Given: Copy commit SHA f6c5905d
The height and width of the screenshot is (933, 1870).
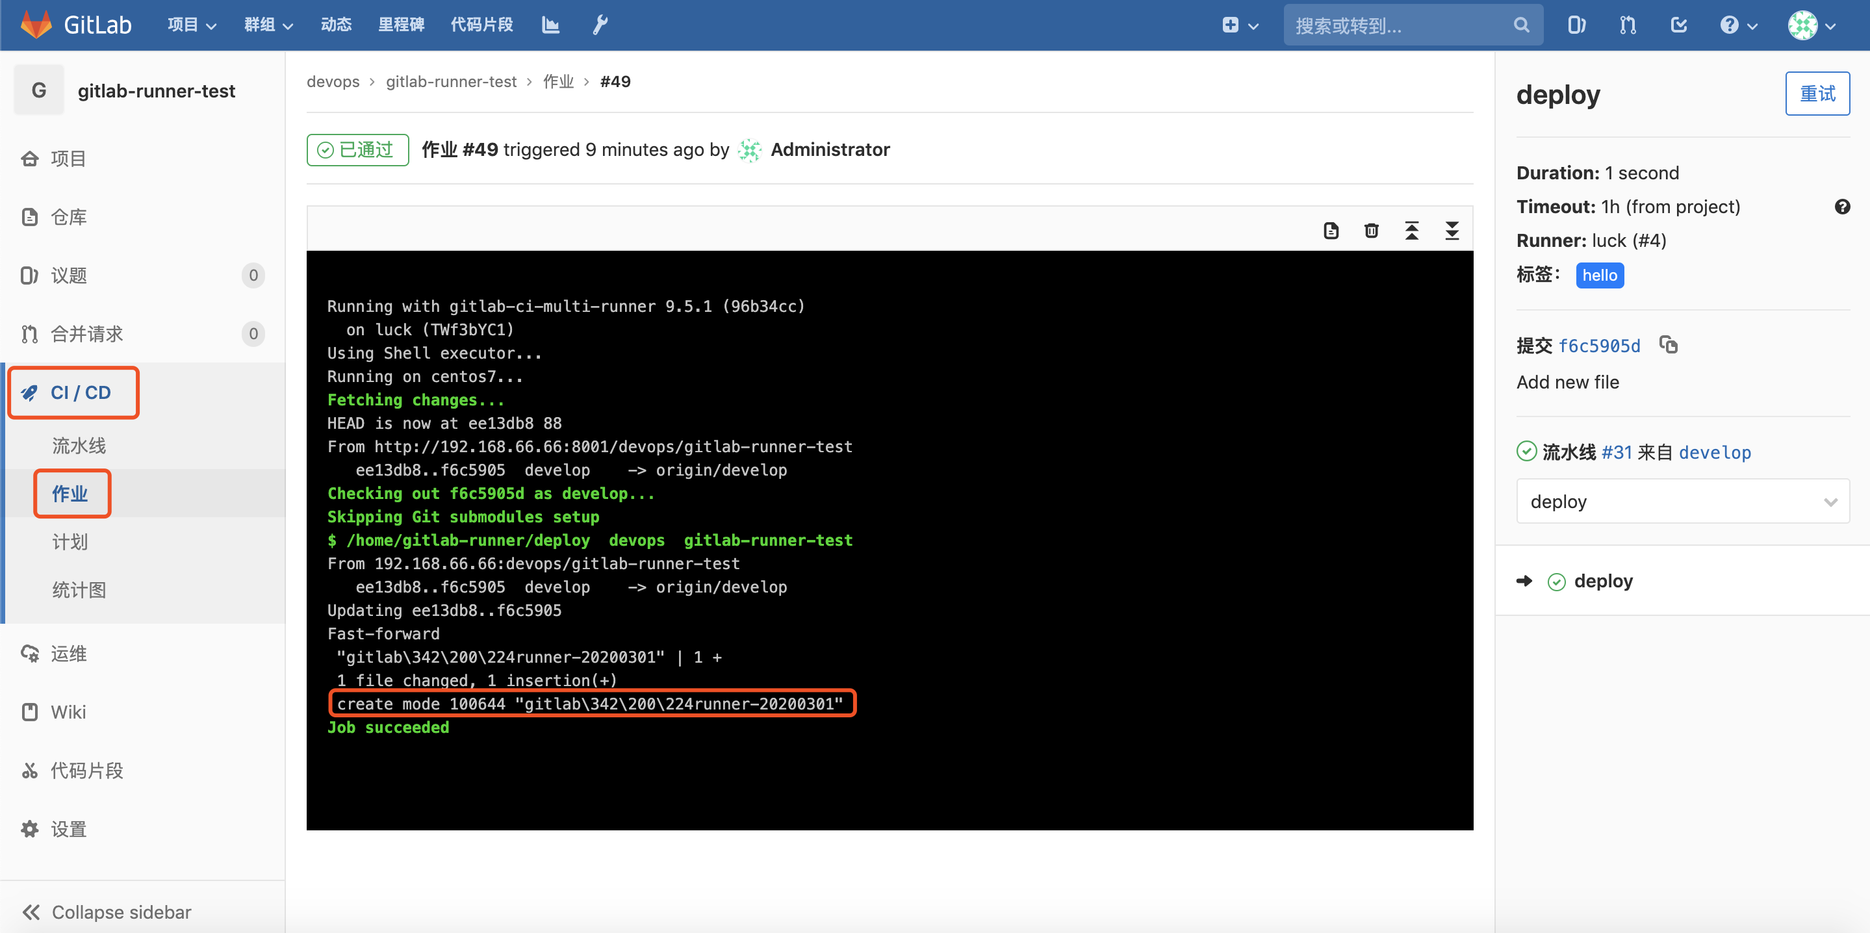Looking at the screenshot, I should (x=1669, y=345).
